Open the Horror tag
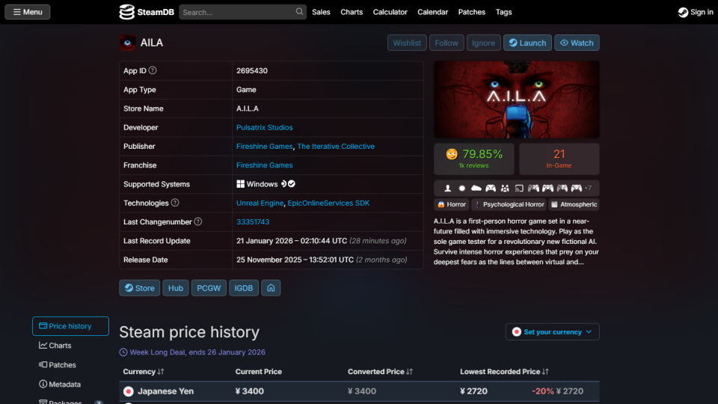 (x=452, y=204)
